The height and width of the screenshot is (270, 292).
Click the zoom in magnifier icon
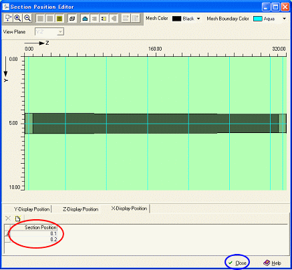(x=17, y=18)
